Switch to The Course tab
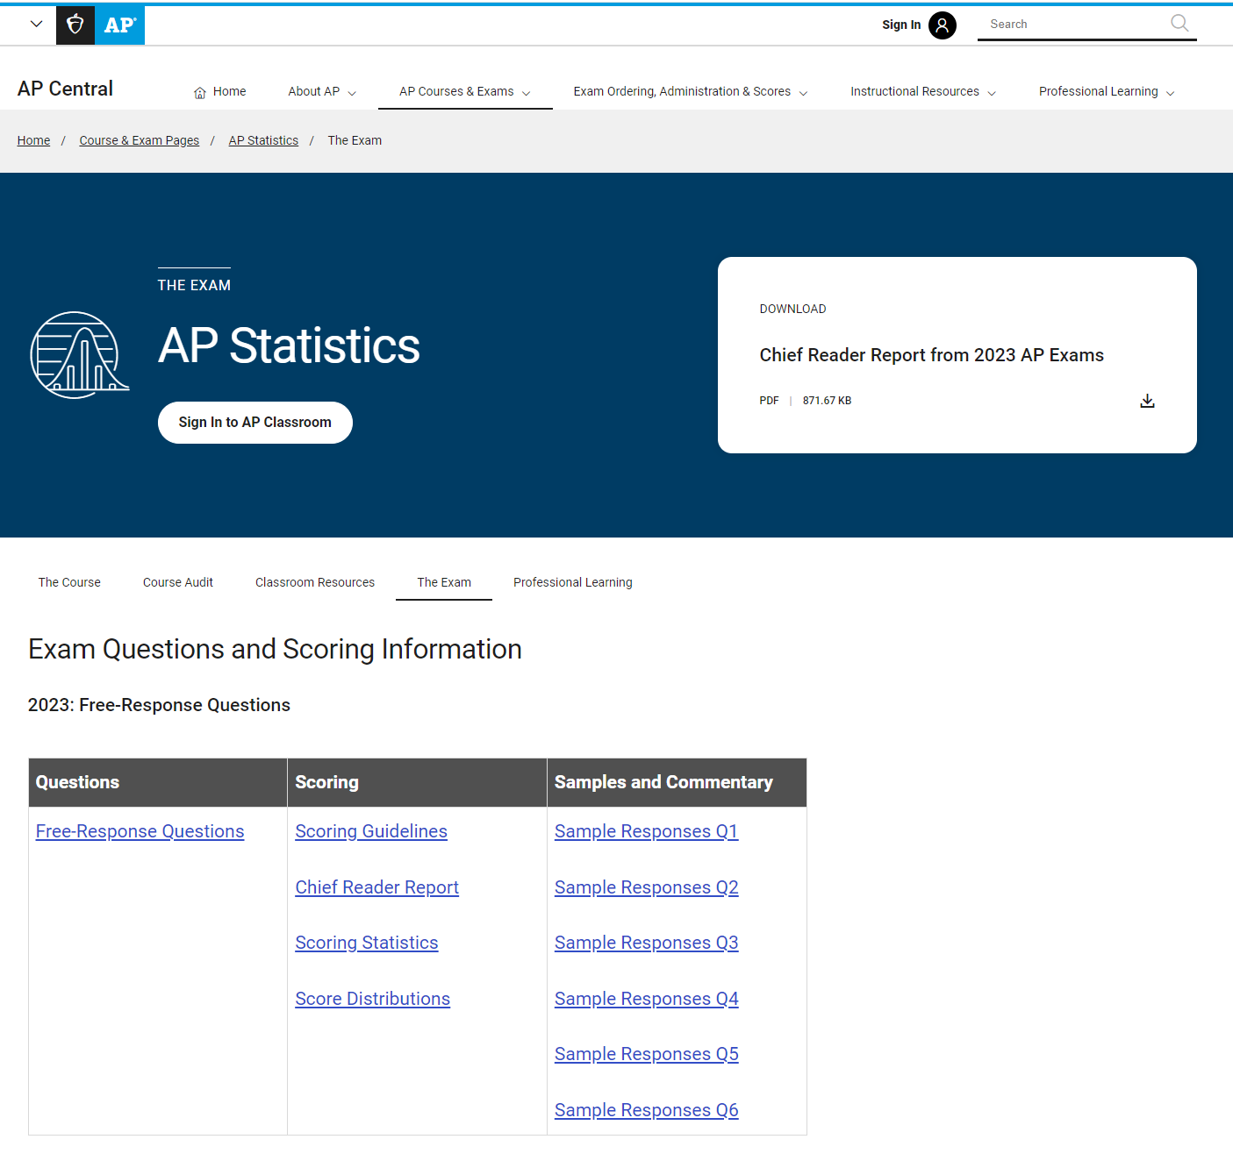Screen dimensions: 1233x1175 click(x=69, y=582)
